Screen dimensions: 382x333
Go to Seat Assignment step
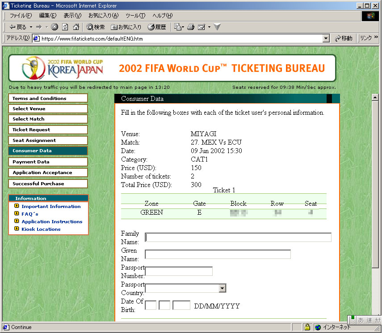tap(48, 140)
